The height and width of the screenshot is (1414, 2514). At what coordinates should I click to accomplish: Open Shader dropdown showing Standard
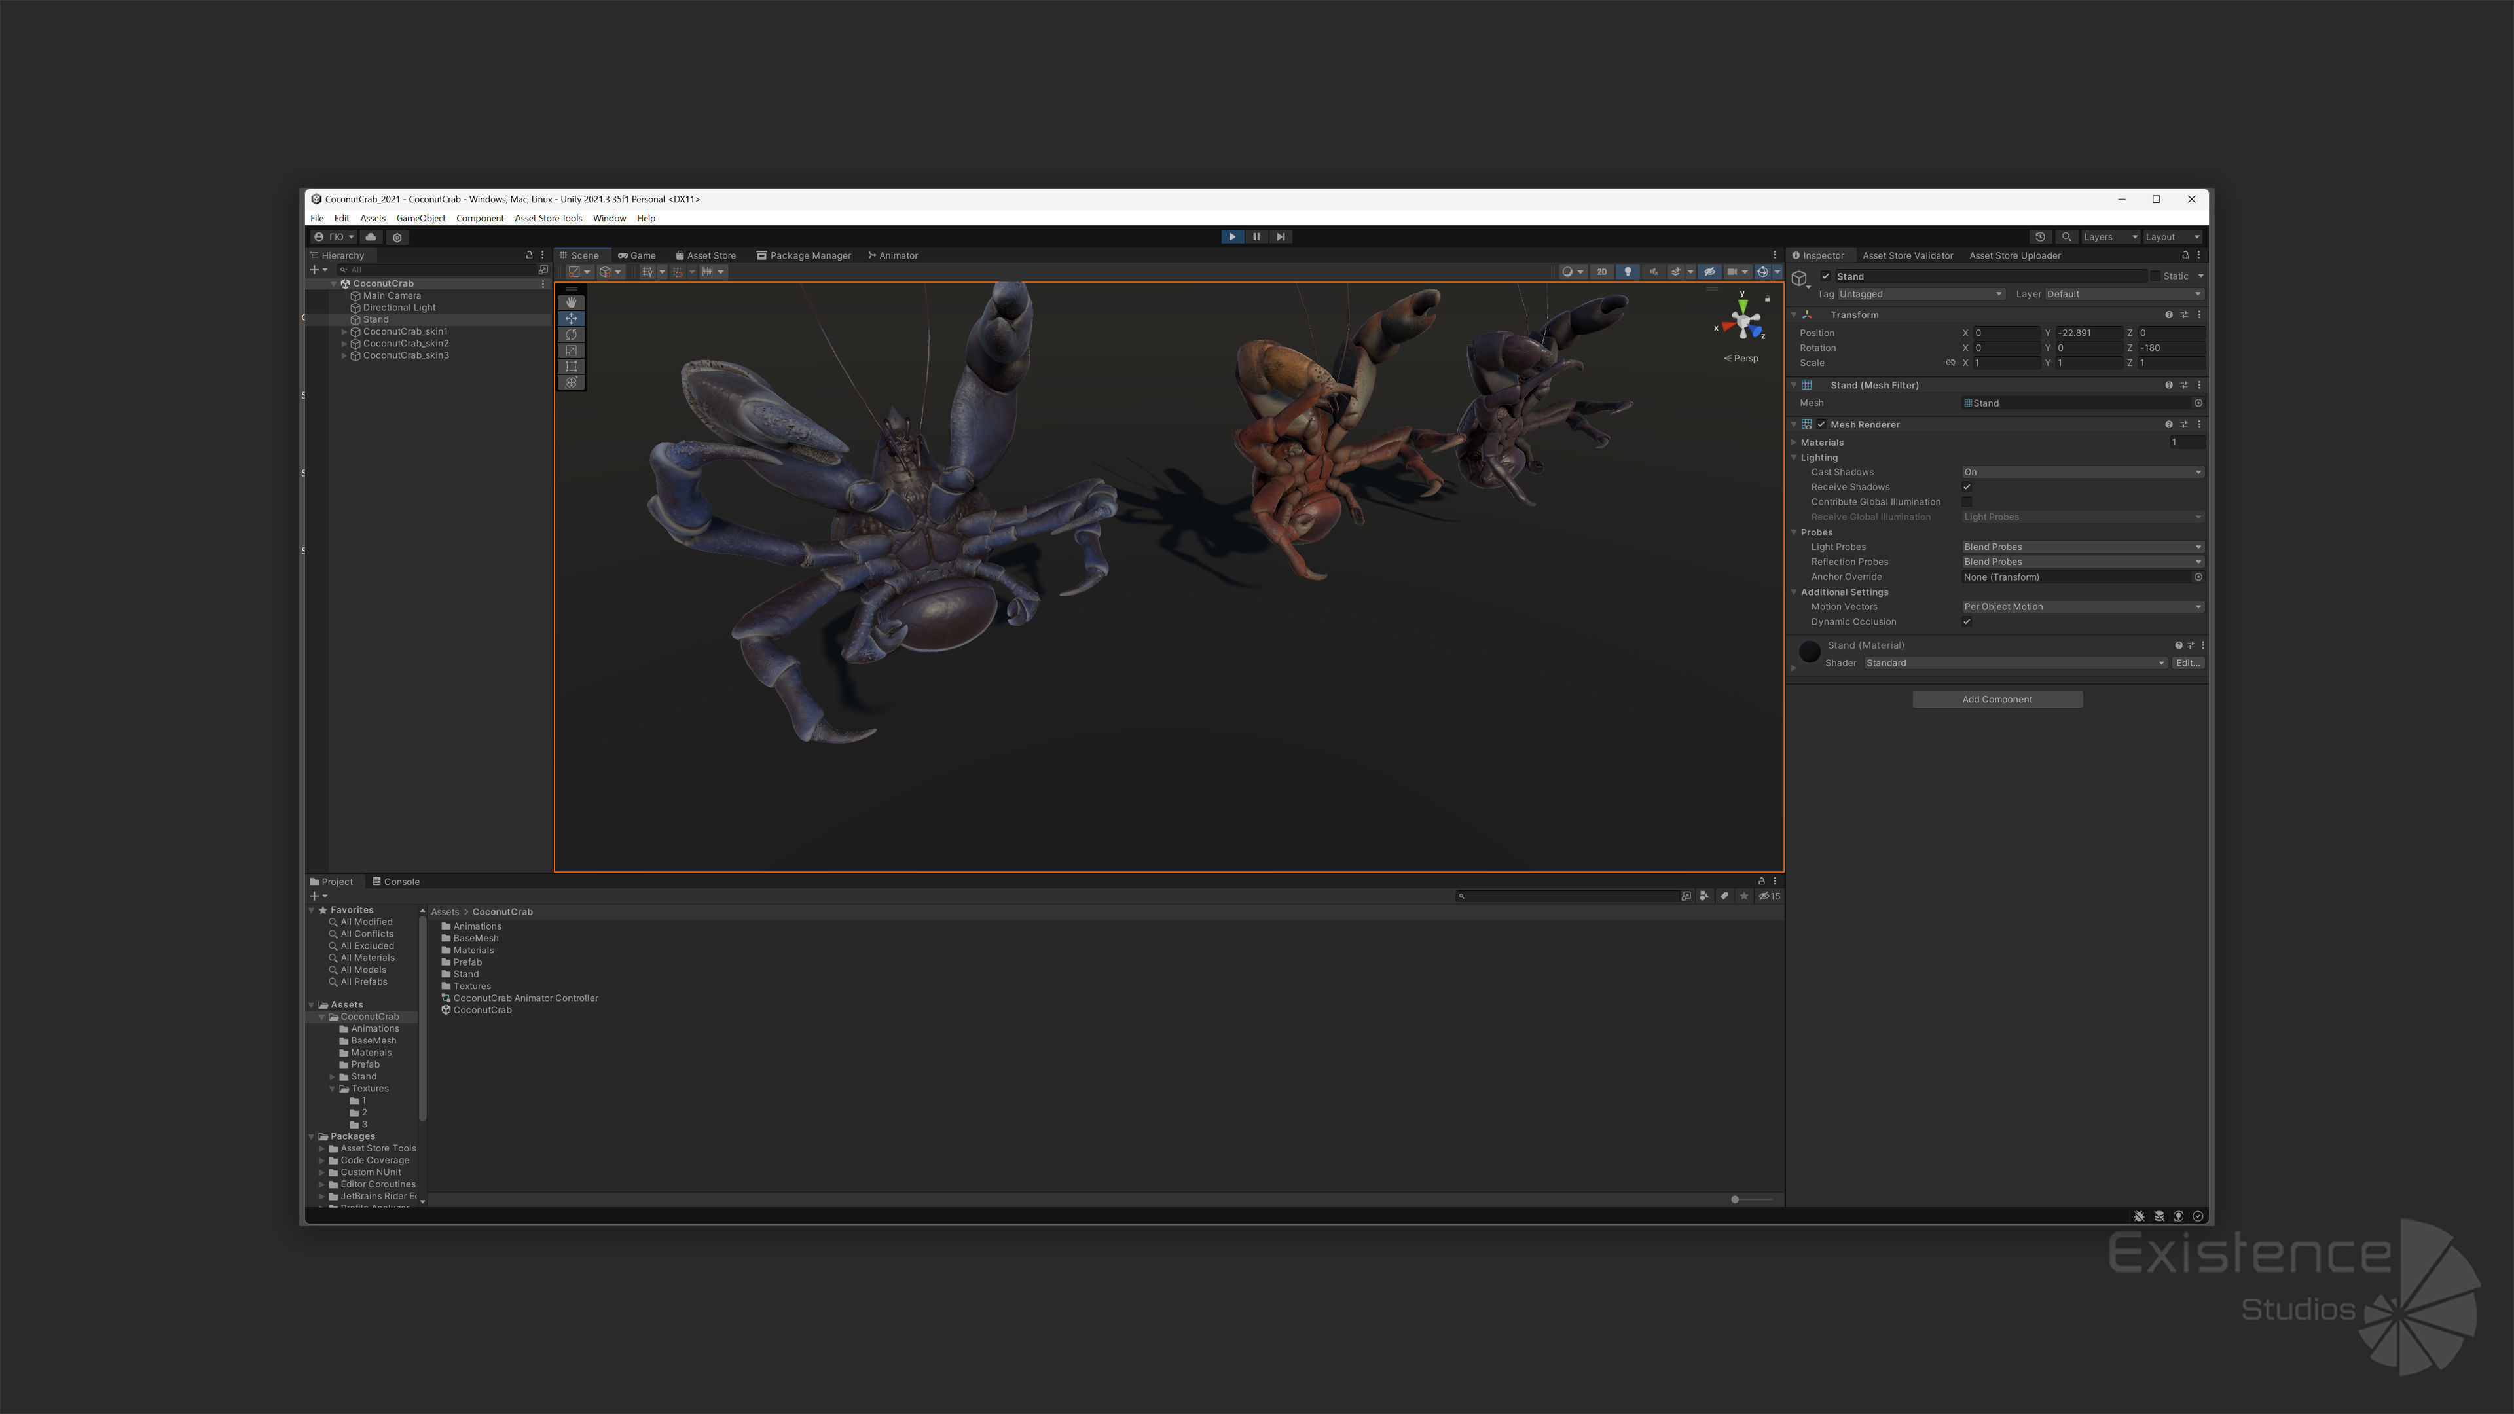click(x=2014, y=664)
